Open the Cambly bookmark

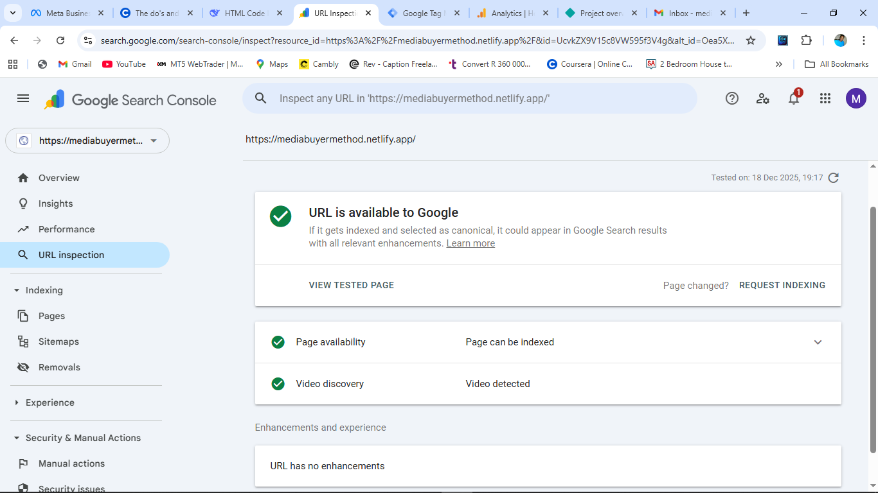[x=318, y=64]
